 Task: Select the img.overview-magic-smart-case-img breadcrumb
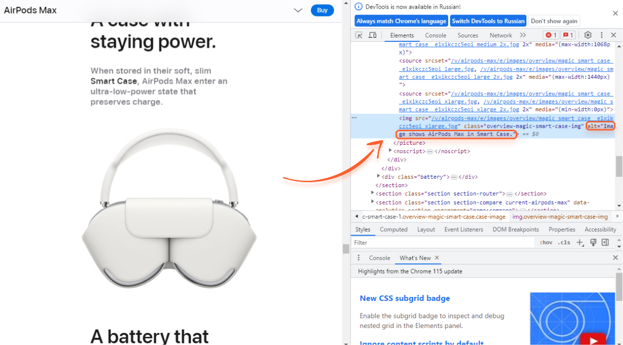coord(560,216)
